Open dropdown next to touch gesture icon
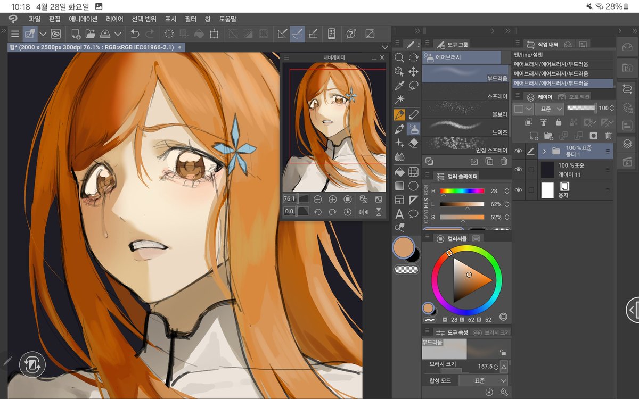The height and width of the screenshot is (399, 639). pyautogui.click(x=43, y=34)
